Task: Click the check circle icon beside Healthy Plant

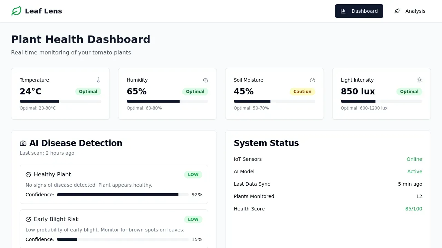Action: 28,175
